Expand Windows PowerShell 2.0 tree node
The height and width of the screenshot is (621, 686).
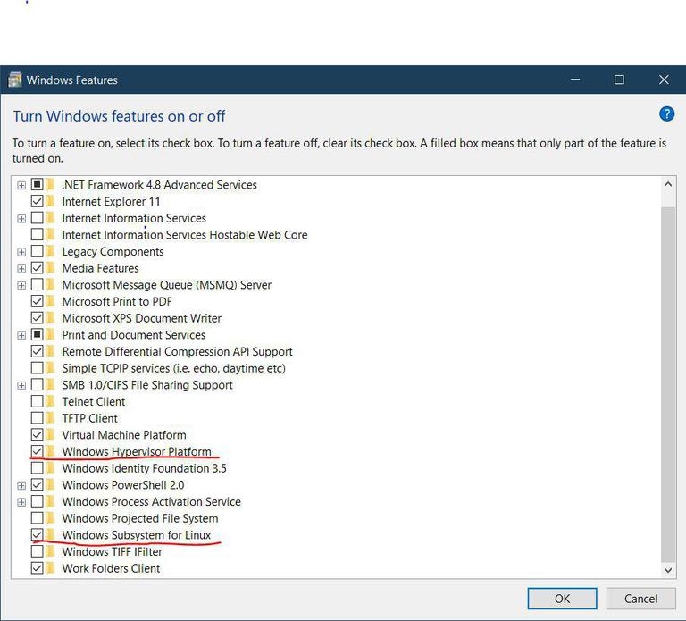tap(21, 485)
